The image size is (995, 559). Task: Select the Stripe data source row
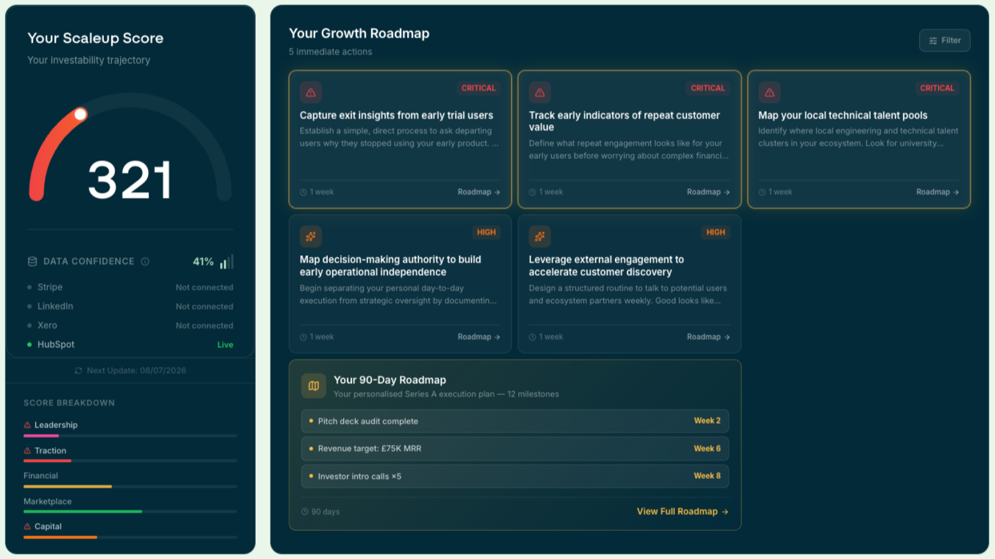(x=130, y=287)
